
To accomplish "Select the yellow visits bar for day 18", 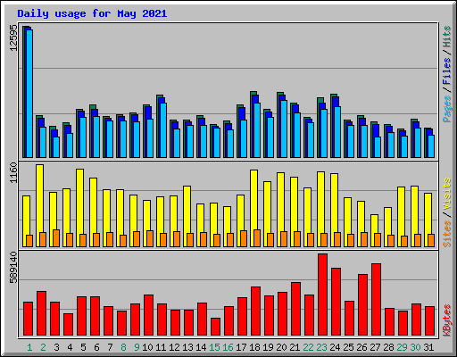I will pos(253,208).
